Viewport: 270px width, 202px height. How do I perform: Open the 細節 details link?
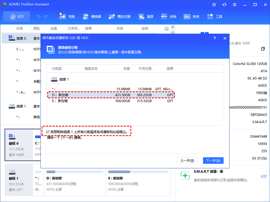(x=264, y=176)
